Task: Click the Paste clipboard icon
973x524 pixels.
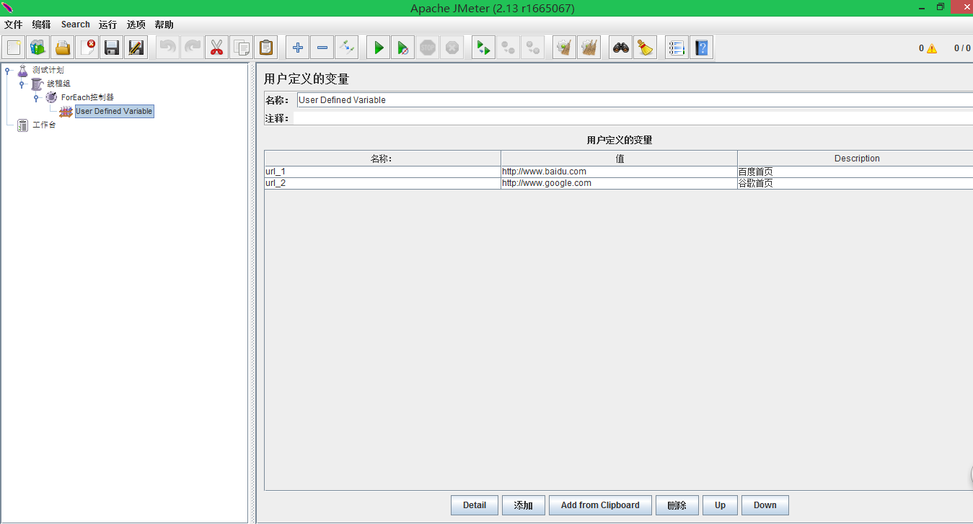Action: [x=266, y=48]
